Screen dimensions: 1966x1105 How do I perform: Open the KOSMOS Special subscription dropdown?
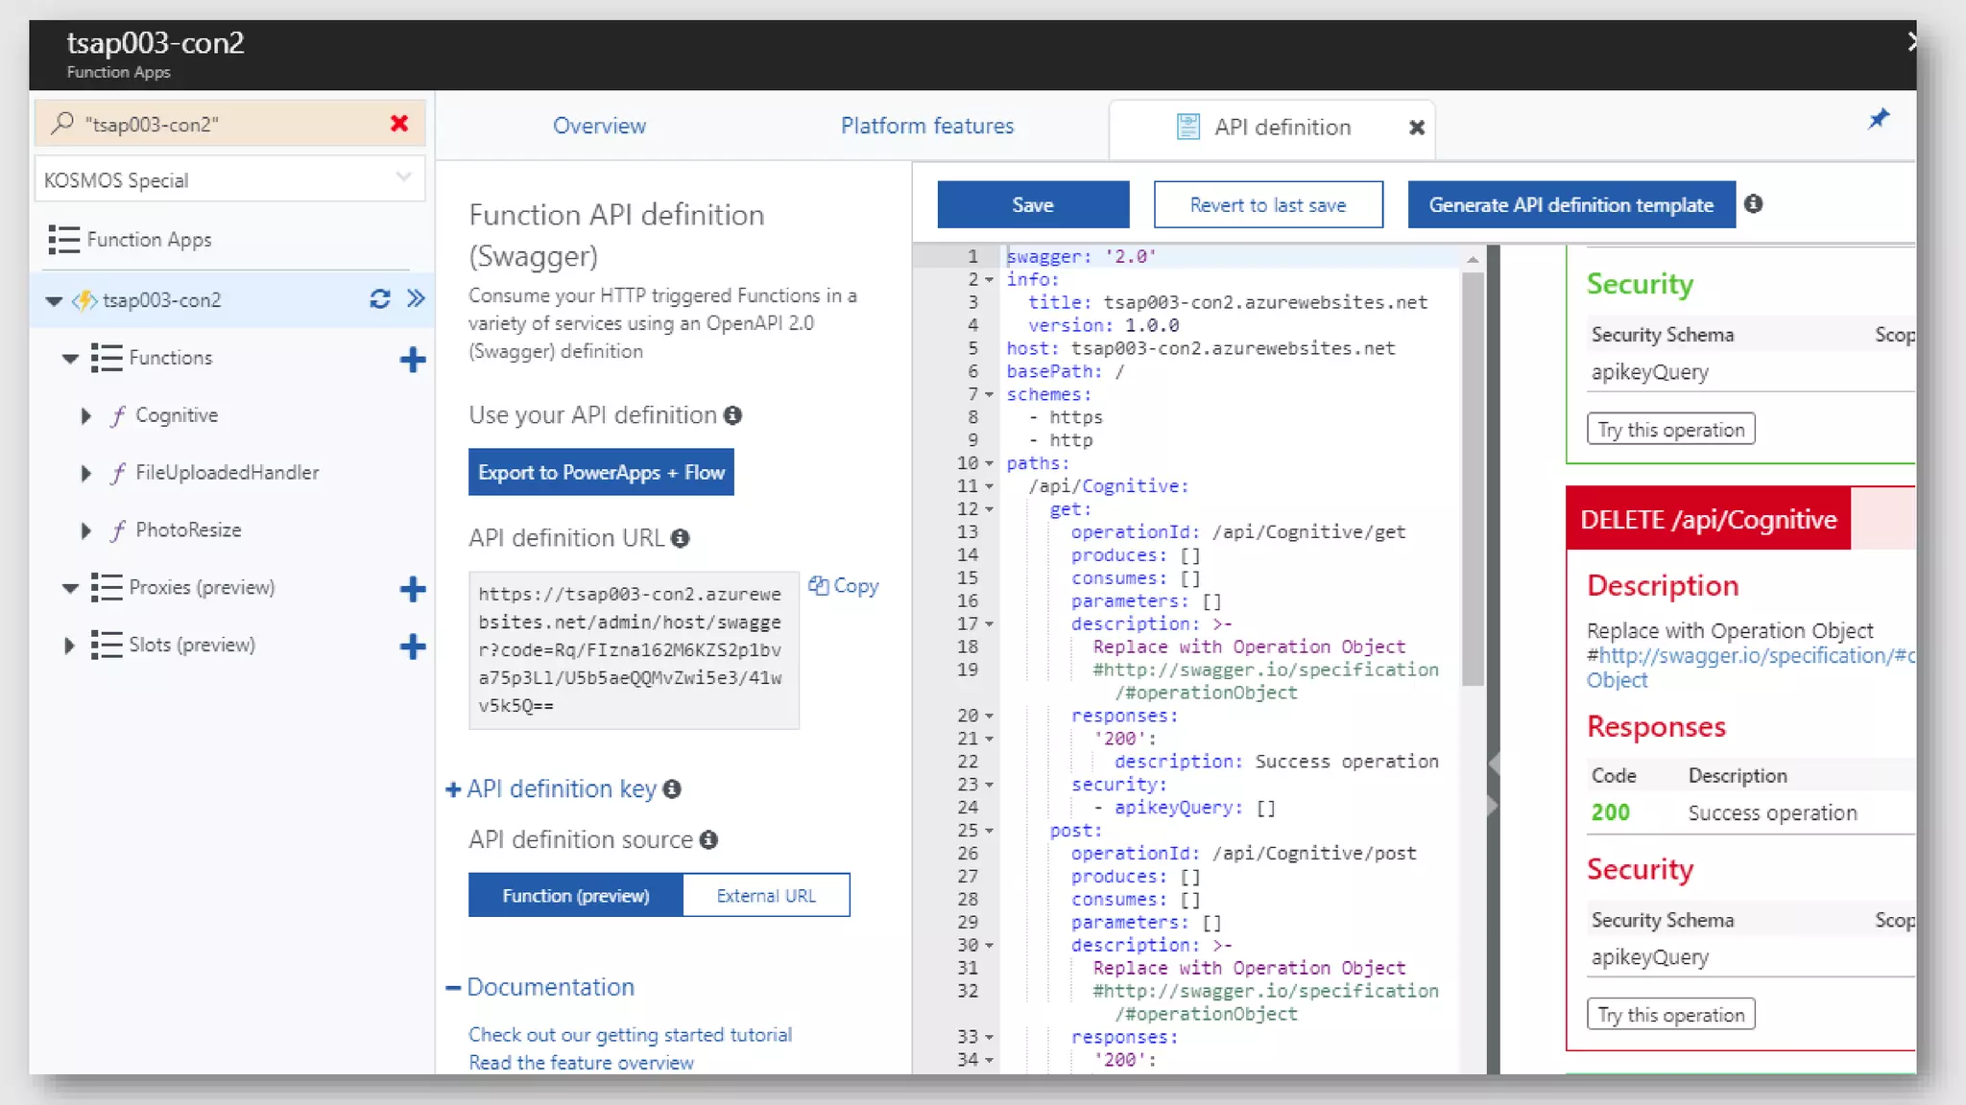pos(228,179)
